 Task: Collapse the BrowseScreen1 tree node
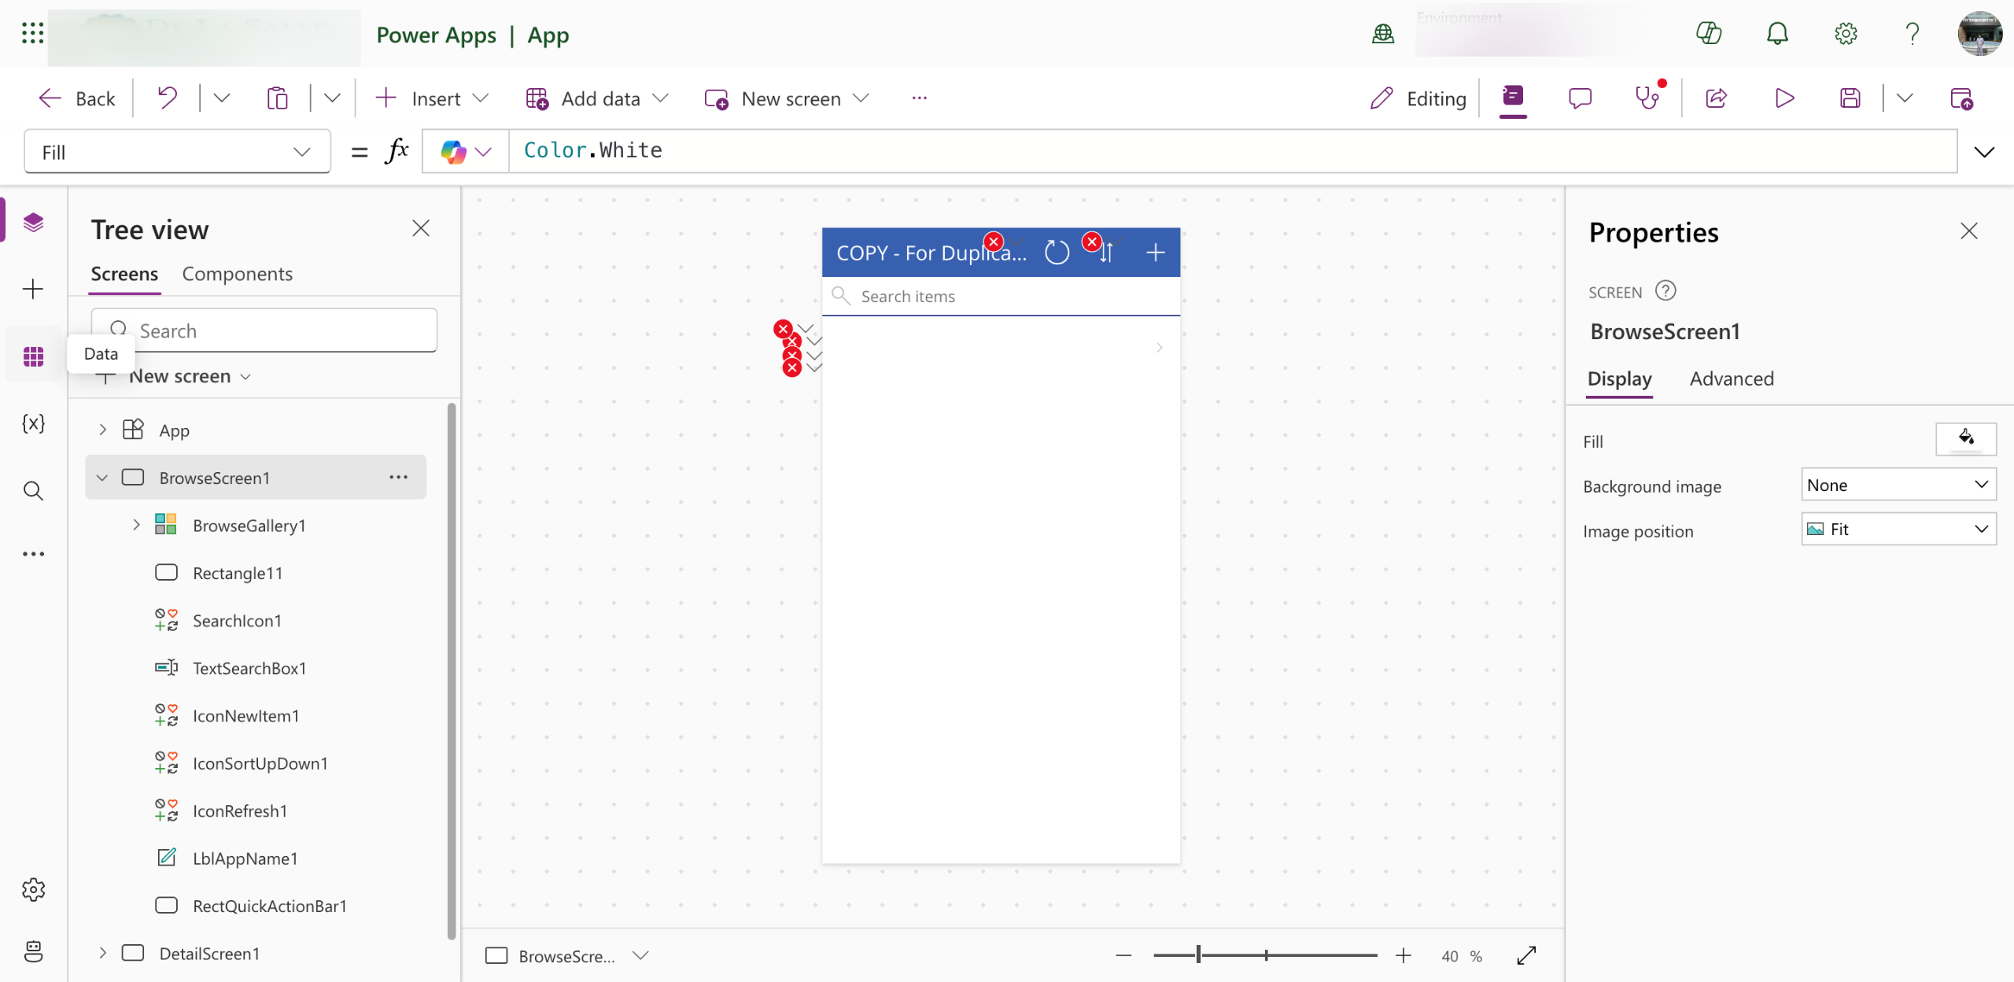102,478
